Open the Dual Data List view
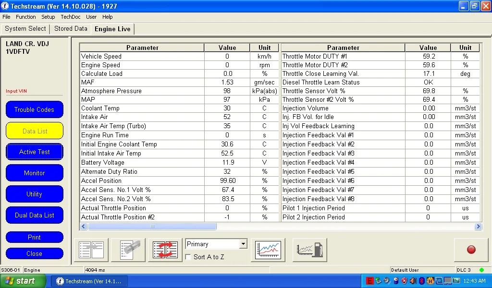 [35, 216]
